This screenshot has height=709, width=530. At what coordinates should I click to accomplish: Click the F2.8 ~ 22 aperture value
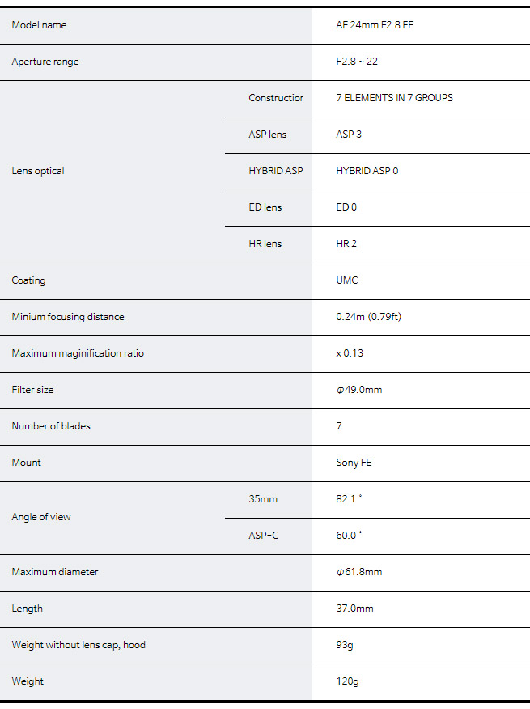pyautogui.click(x=357, y=62)
